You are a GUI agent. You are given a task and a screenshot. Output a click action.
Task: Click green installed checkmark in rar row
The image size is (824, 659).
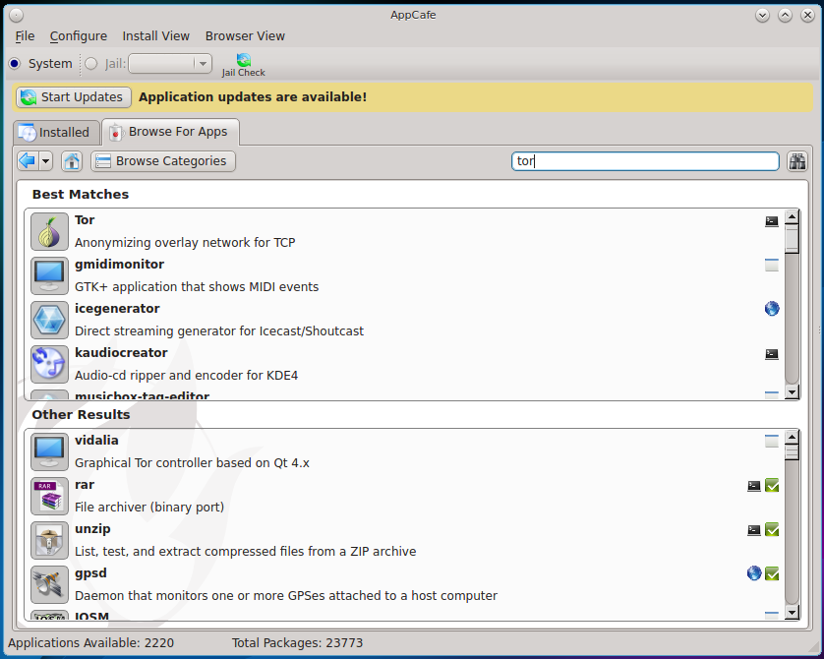tap(772, 485)
